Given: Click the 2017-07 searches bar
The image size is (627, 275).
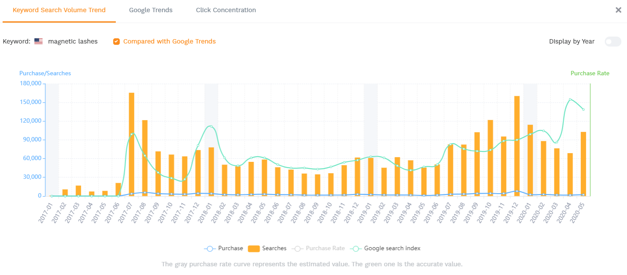Looking at the screenshot, I should coord(131,144).
